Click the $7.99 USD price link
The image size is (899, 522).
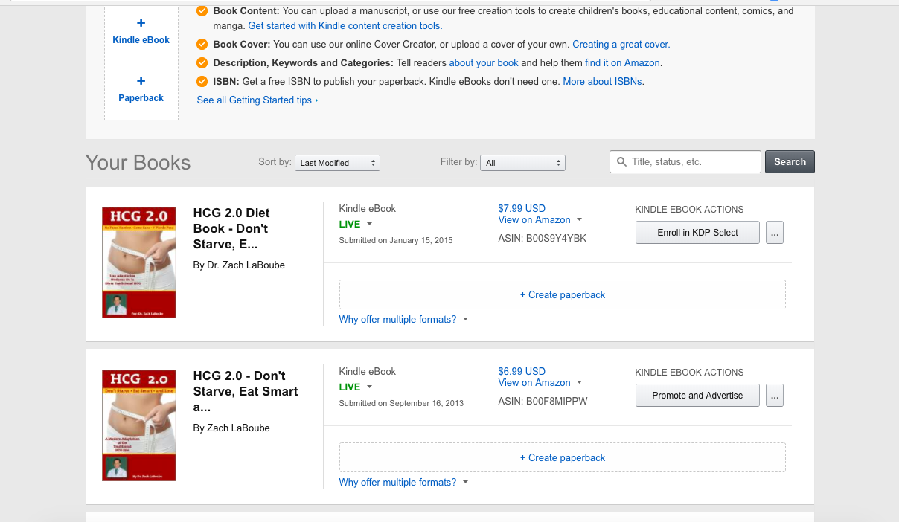[522, 208]
